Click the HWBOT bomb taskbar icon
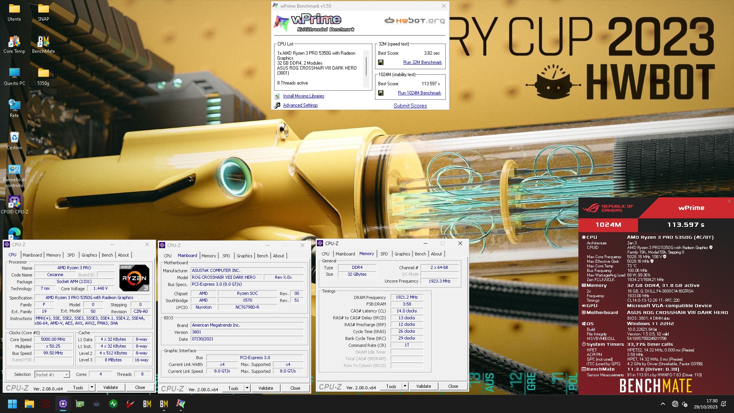 pos(96,404)
